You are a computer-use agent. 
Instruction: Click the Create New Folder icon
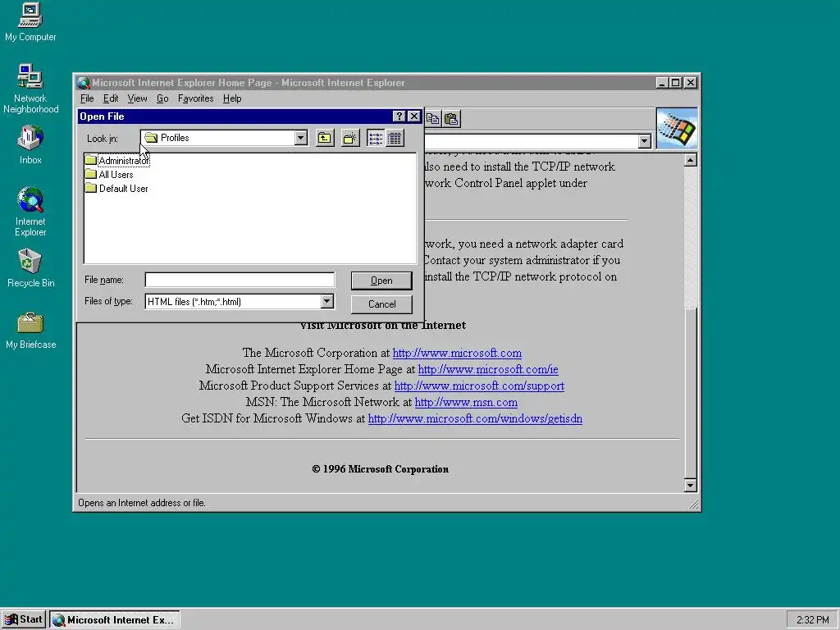(349, 138)
